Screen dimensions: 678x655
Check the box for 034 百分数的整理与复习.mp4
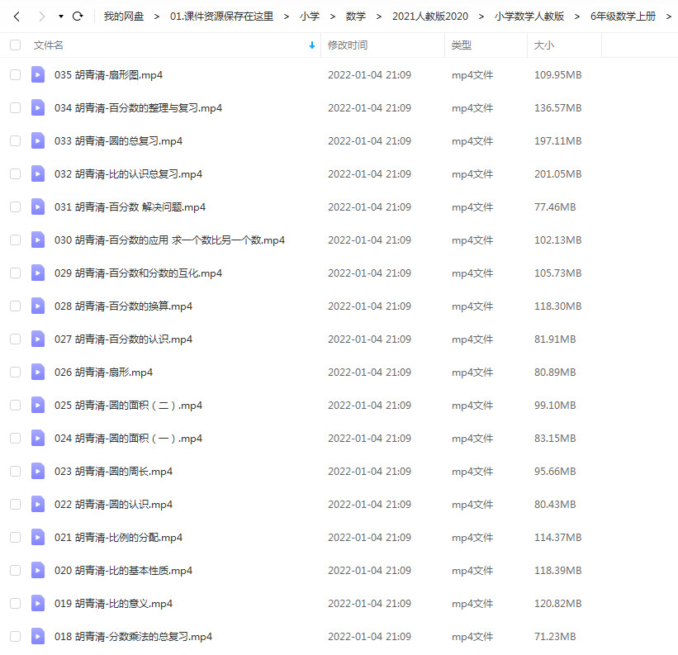coord(15,107)
